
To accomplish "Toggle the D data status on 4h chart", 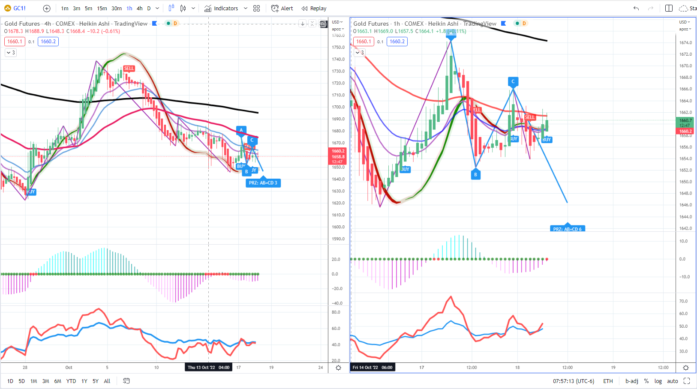I will tap(175, 24).
